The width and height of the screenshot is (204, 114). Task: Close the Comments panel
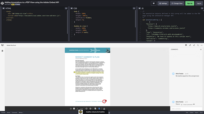coord(201,49)
